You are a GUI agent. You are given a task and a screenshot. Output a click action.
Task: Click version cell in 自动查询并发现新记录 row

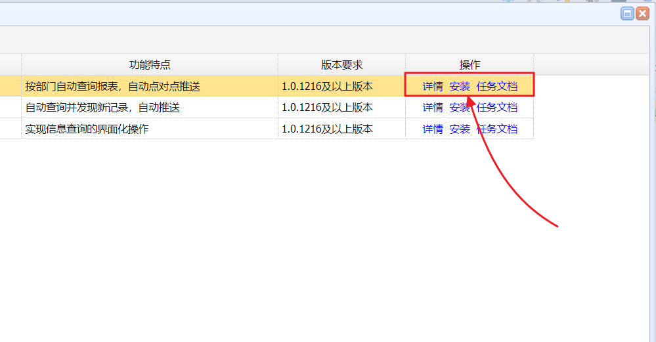coord(342,108)
